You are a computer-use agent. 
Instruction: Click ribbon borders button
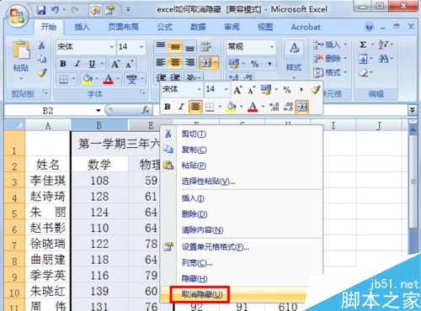coord(63,79)
